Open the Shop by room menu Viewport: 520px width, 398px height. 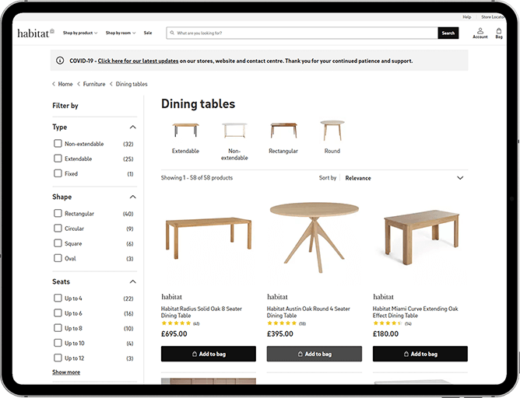(121, 33)
